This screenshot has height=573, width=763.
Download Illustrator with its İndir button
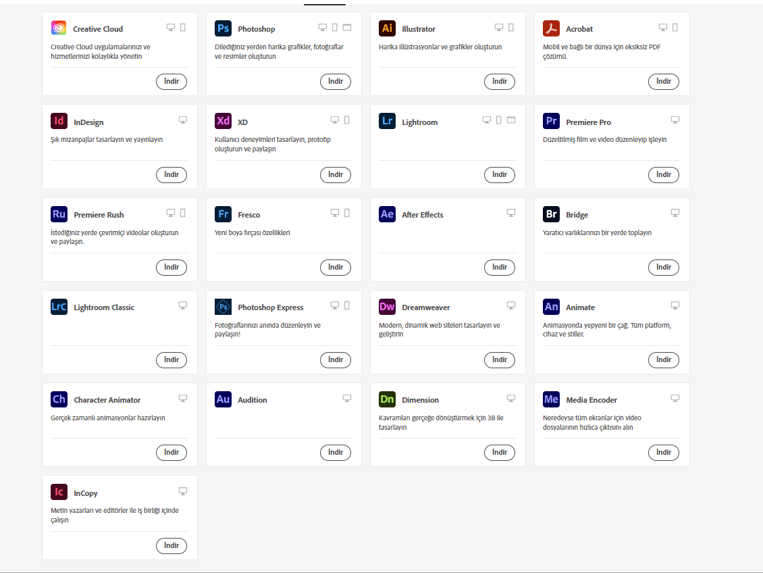(499, 81)
